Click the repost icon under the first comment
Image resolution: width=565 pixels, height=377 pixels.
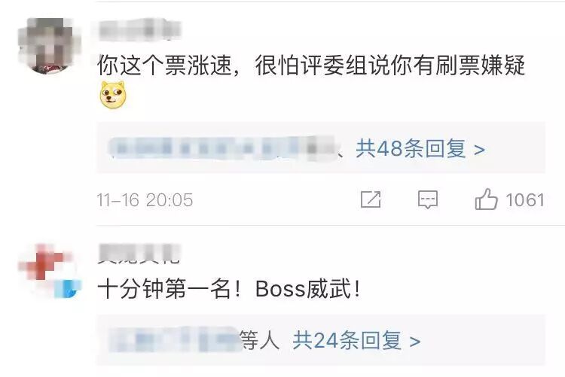(371, 199)
